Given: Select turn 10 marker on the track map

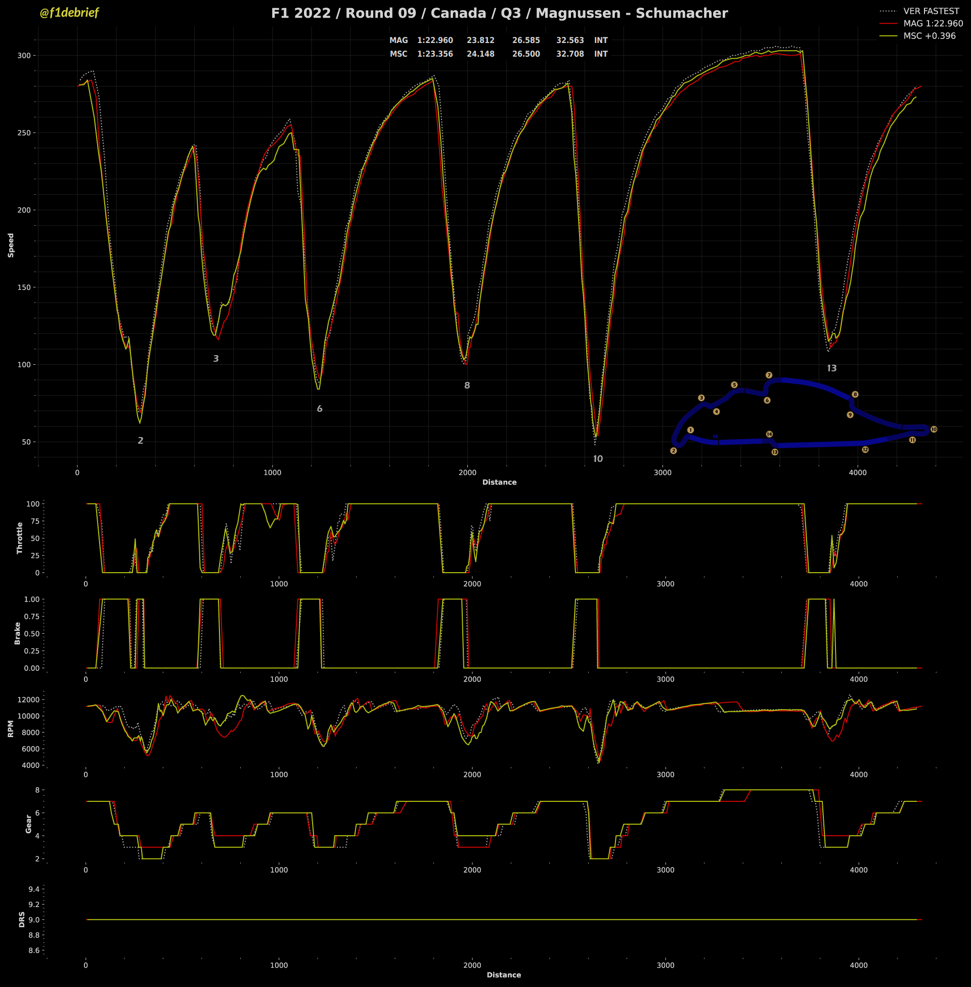Looking at the screenshot, I should pyautogui.click(x=934, y=430).
